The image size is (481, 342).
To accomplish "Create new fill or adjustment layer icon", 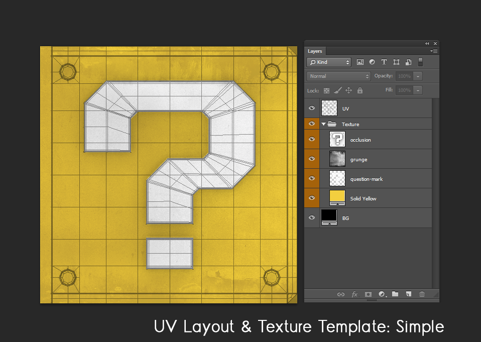I will coord(382,294).
